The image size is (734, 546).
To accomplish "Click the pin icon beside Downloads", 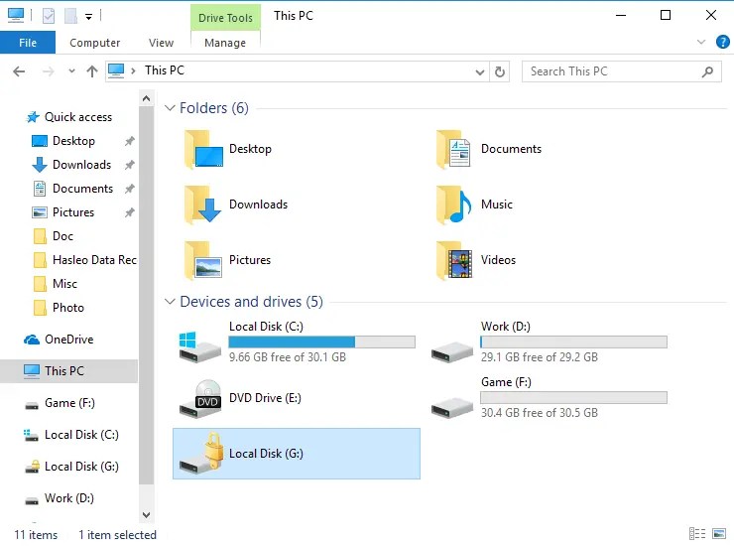I will (130, 165).
